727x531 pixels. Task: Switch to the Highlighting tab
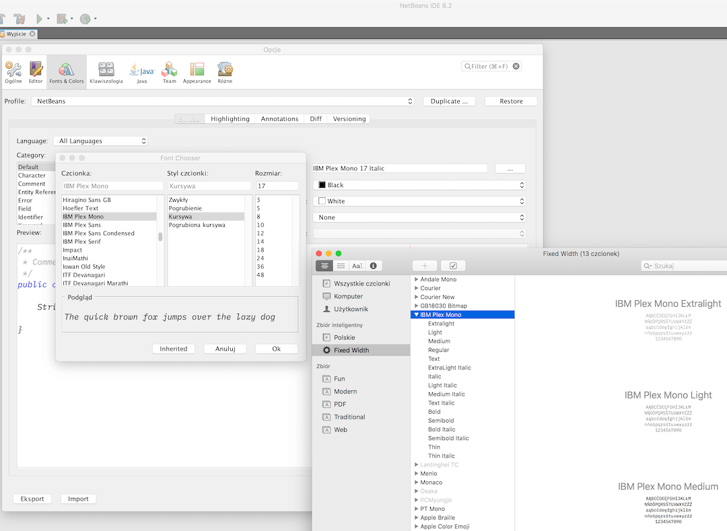click(x=230, y=119)
